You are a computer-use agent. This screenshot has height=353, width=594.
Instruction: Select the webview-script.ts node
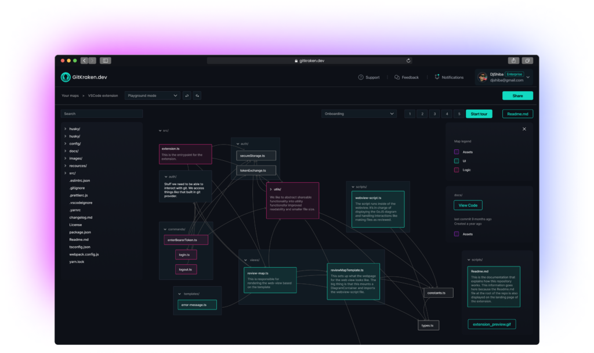(x=378, y=209)
